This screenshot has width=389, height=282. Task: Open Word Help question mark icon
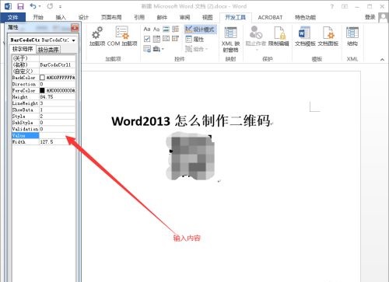tap(332, 6)
